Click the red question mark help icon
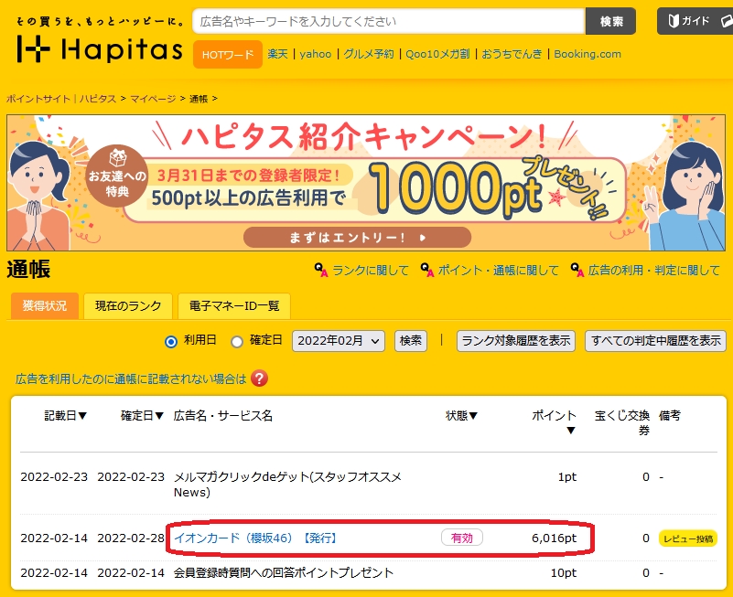 (x=260, y=378)
